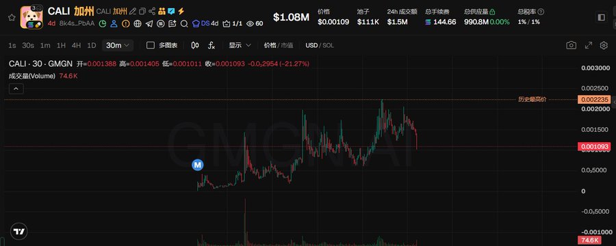Screen dimensions: 616x246
Task: Click the 总手续费 144.66 value
Action: click(445, 22)
